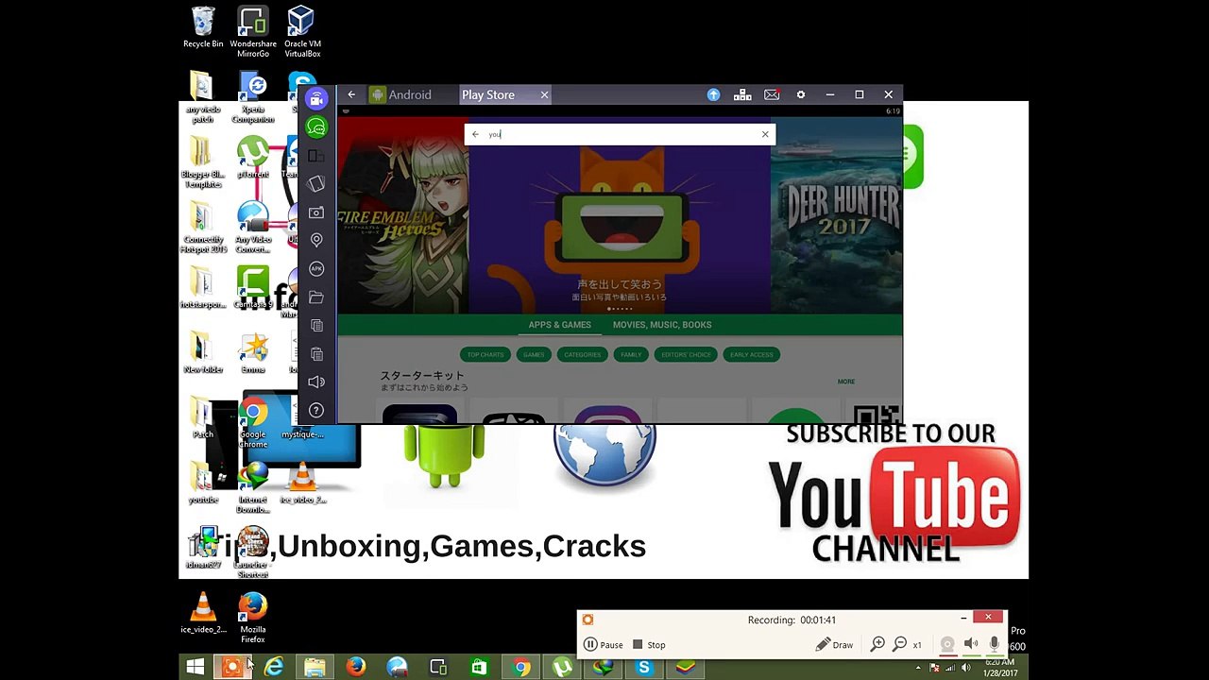
Task: Click the BlueStacks rotate screen icon
Action: 316,184
